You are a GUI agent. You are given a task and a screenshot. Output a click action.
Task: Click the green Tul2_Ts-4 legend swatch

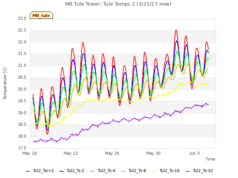tap(92, 171)
